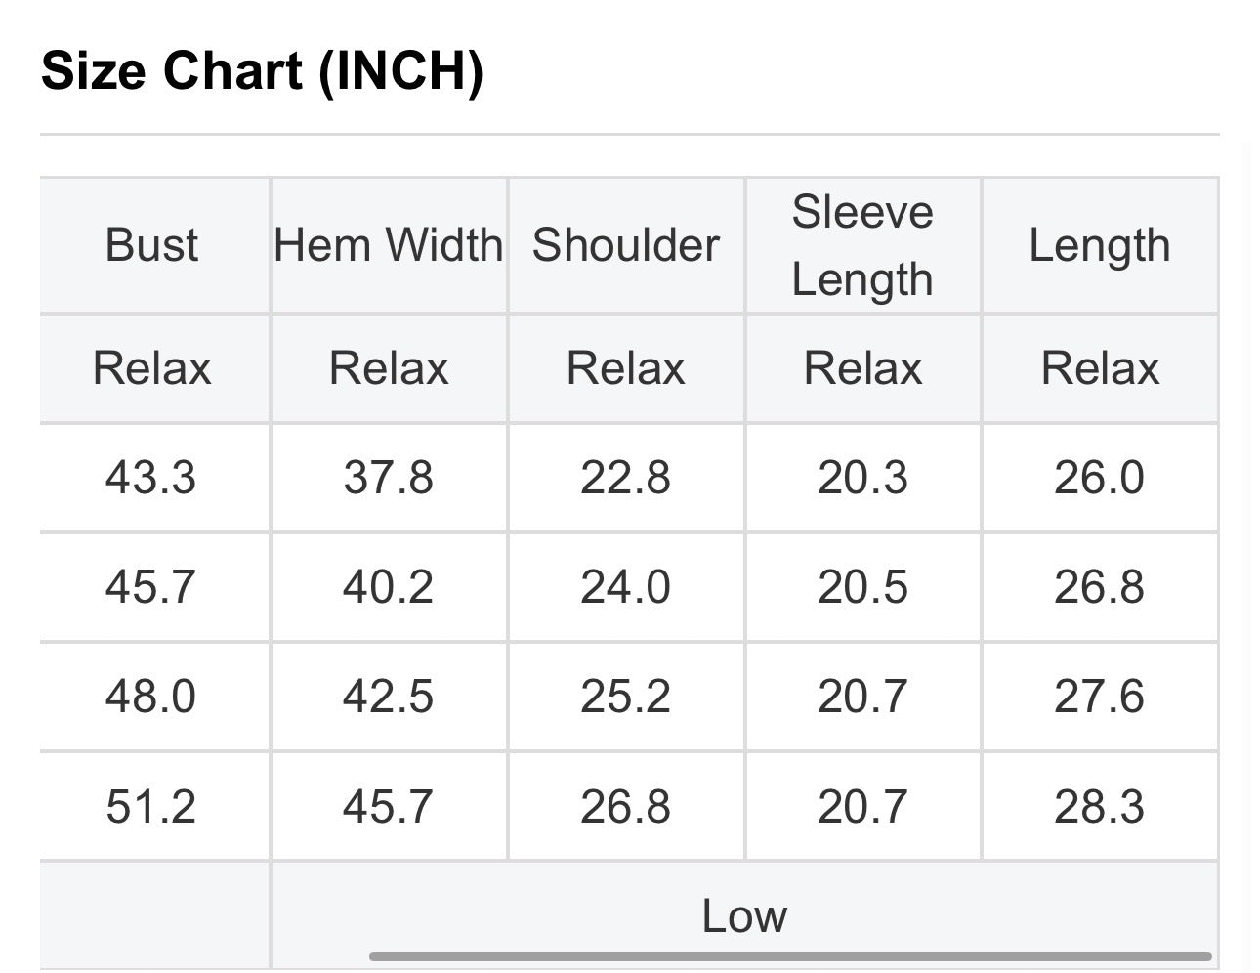This screenshot has width=1260, height=973.
Task: Select the 28.3 length value
Action: [x=1100, y=806]
